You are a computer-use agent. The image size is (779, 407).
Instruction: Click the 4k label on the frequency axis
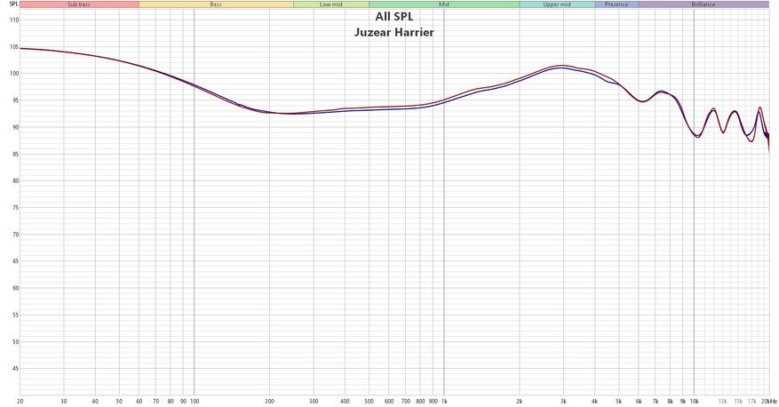click(x=594, y=401)
